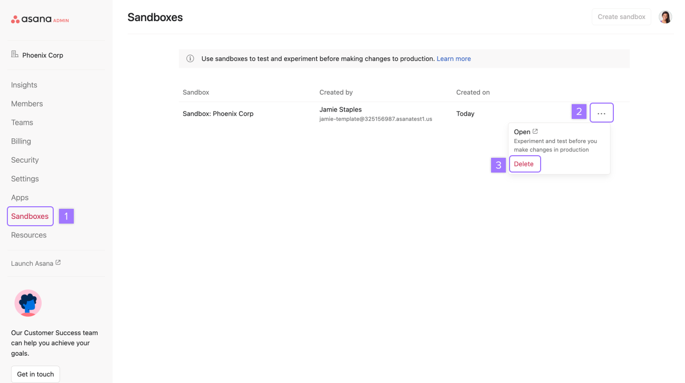
Task: Open the Members admin section
Action: [x=27, y=104]
